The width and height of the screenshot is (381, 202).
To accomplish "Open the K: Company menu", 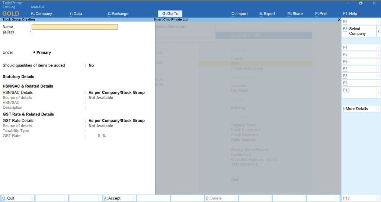I will [41, 14].
